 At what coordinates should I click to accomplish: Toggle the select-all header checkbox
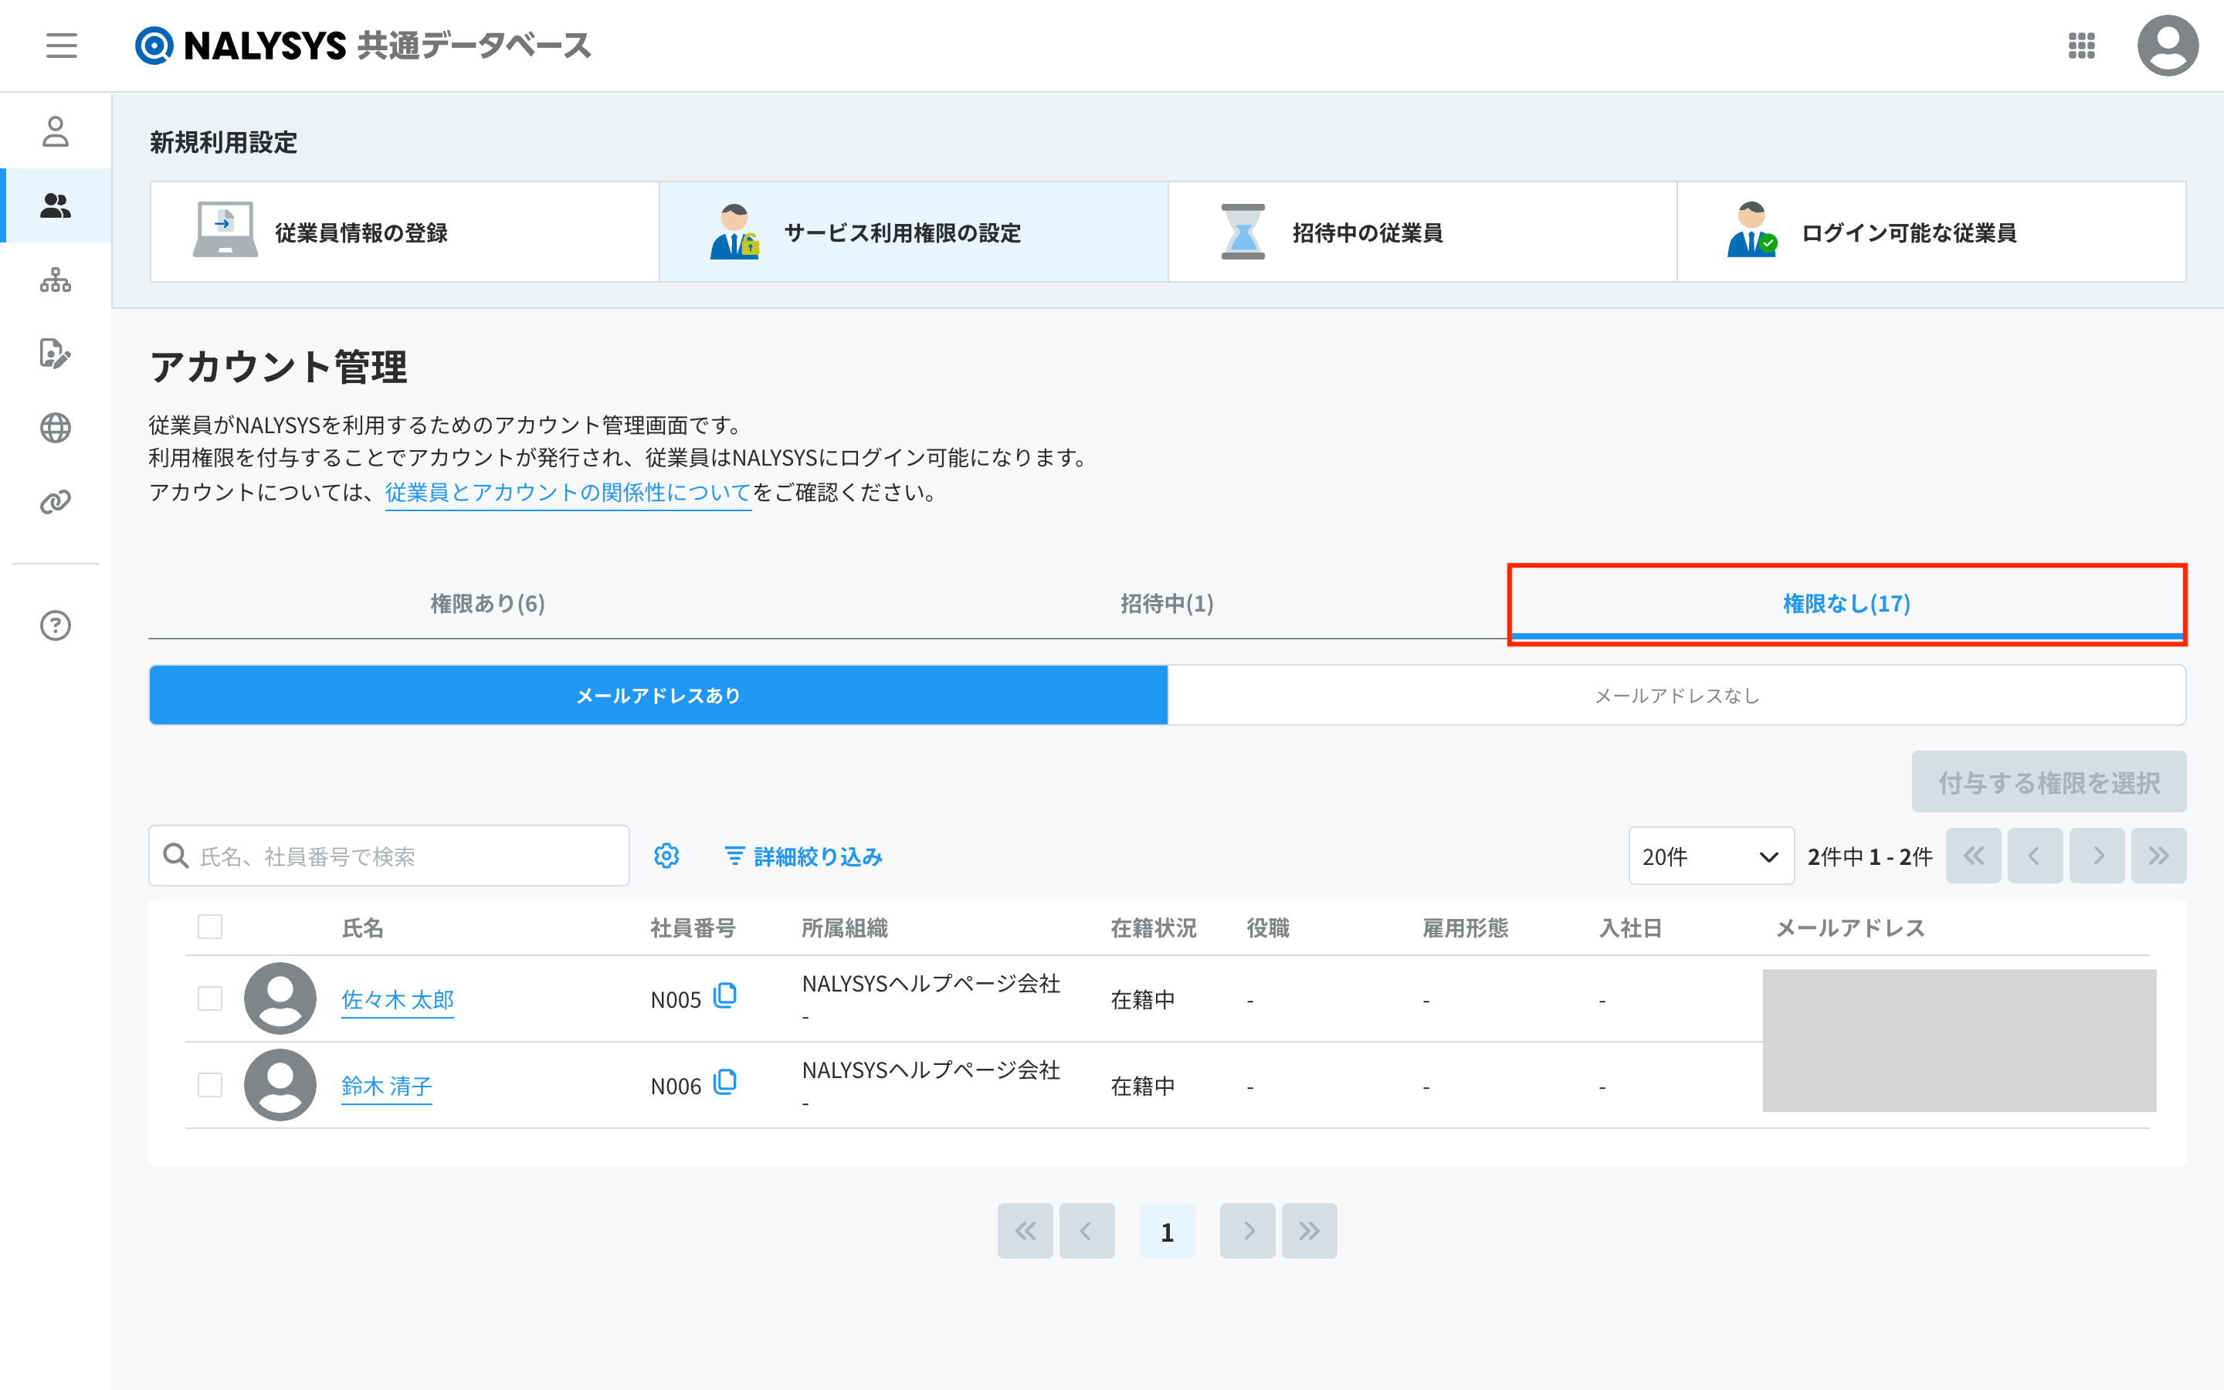point(211,927)
